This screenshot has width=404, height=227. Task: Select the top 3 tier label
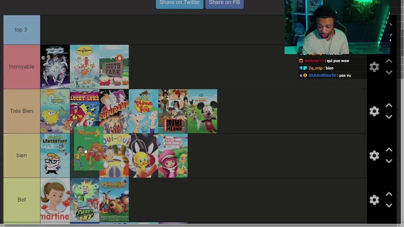point(22,30)
